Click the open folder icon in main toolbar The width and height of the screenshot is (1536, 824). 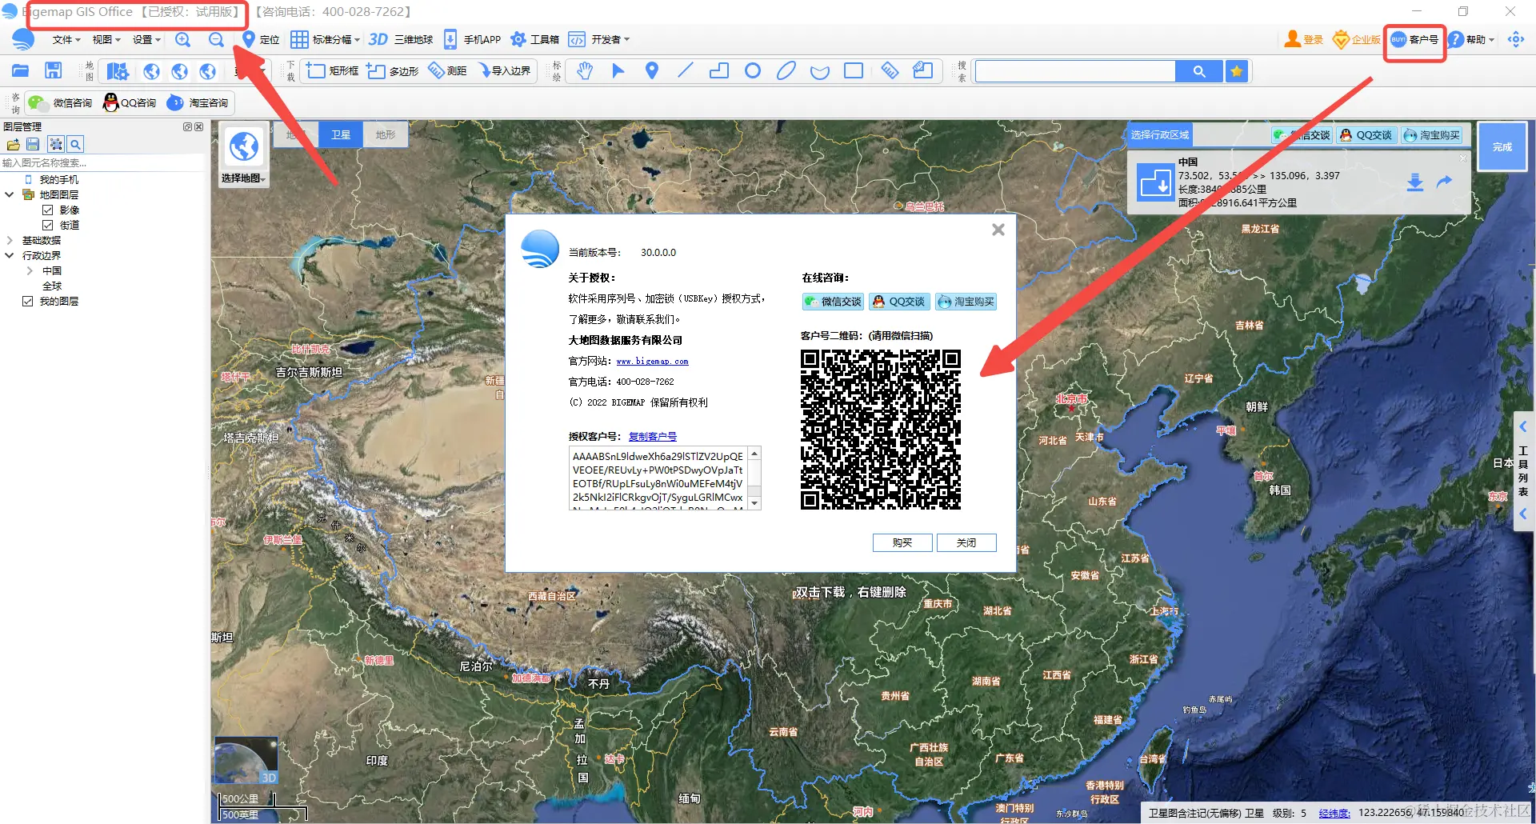pos(20,71)
